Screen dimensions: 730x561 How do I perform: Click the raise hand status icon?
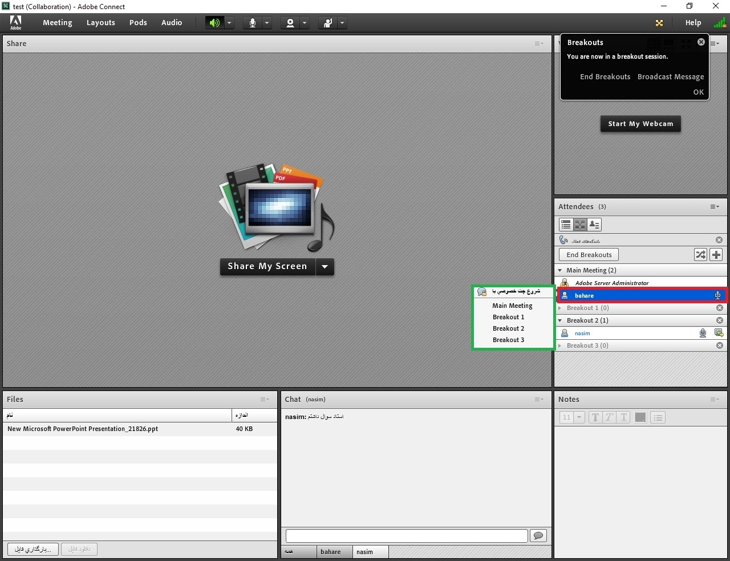[x=328, y=23]
